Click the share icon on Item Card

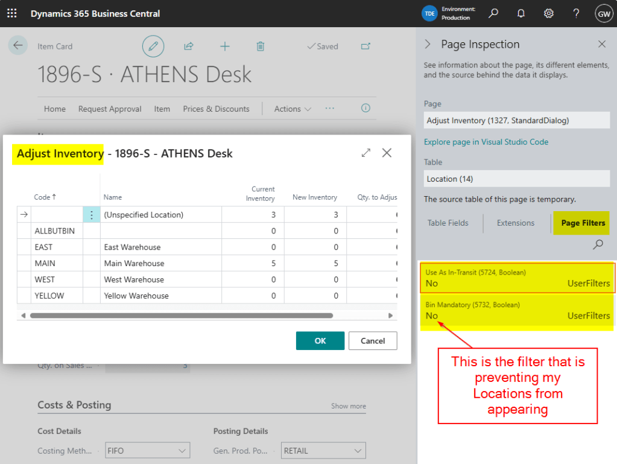coord(189,46)
